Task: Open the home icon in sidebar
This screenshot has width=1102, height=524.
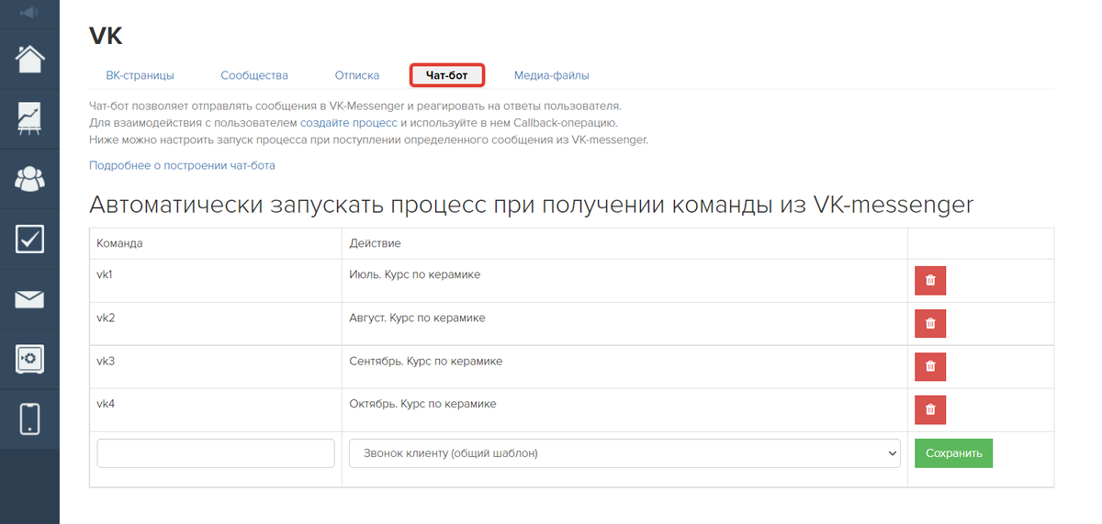Action: coord(29,58)
